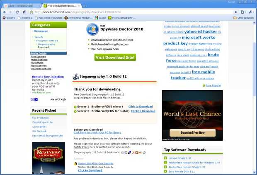
Task: Open the wrench settings menu
Action: pyautogui.click(x=251, y=12)
